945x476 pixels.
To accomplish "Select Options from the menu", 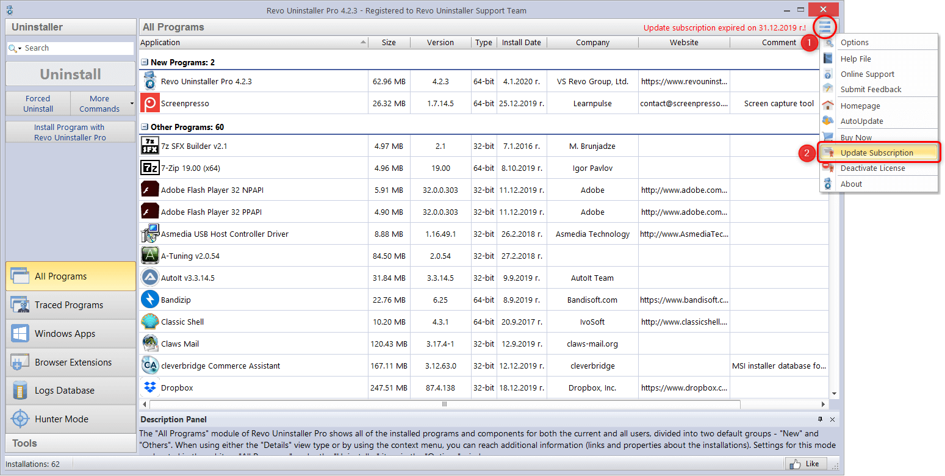I will tap(879, 42).
